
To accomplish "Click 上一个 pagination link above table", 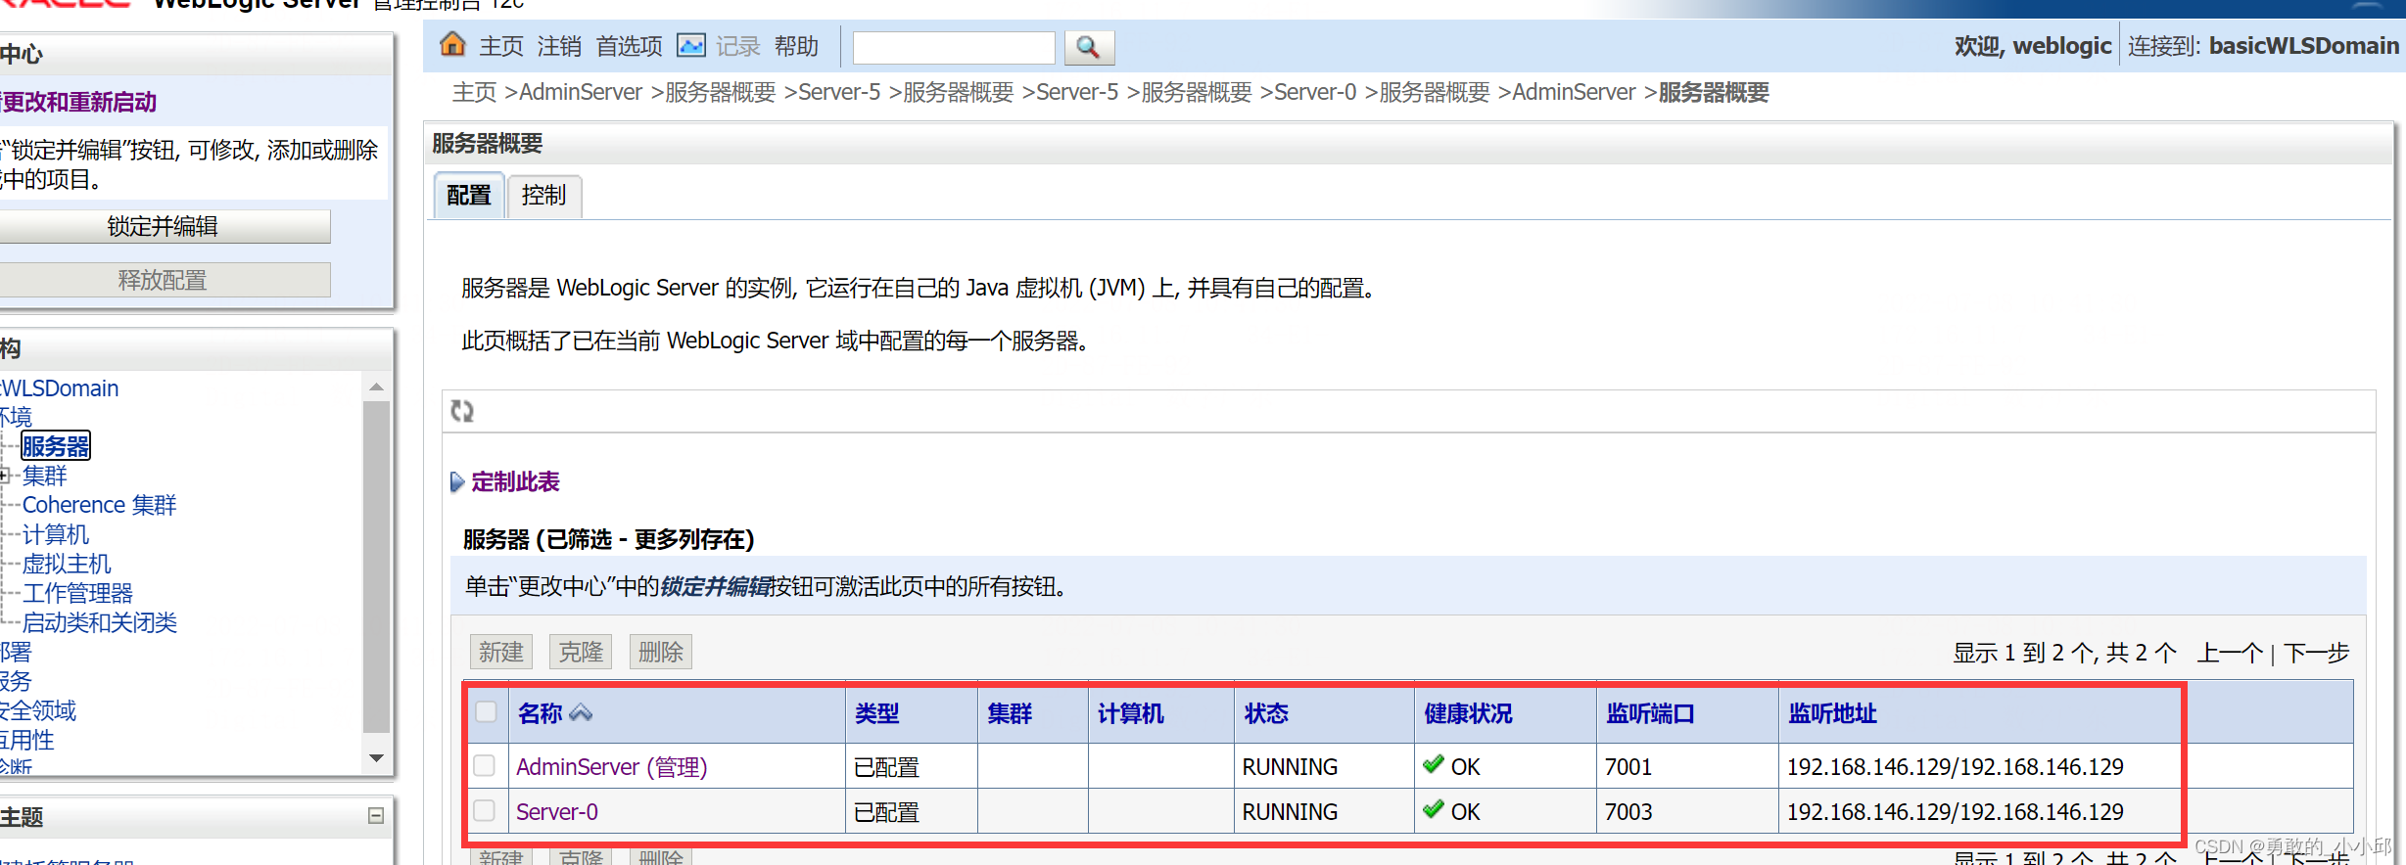I will click(2230, 653).
